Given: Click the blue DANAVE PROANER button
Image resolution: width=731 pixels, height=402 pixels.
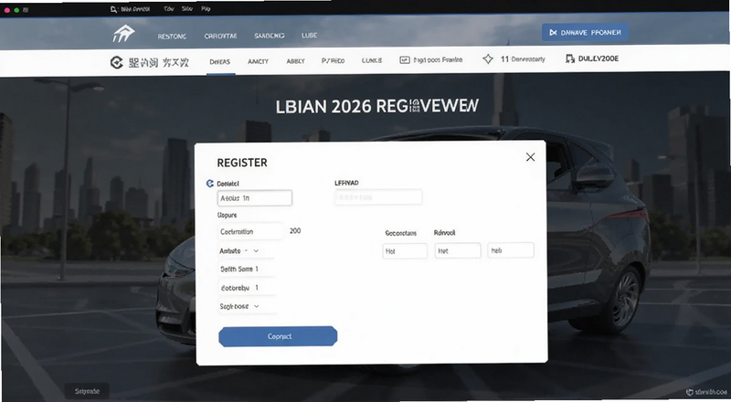Looking at the screenshot, I should [x=585, y=33].
